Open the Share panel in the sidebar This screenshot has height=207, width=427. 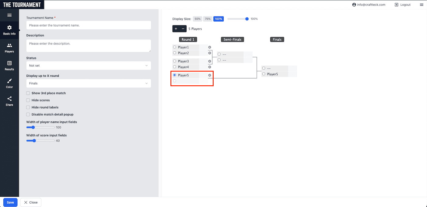tap(9, 101)
